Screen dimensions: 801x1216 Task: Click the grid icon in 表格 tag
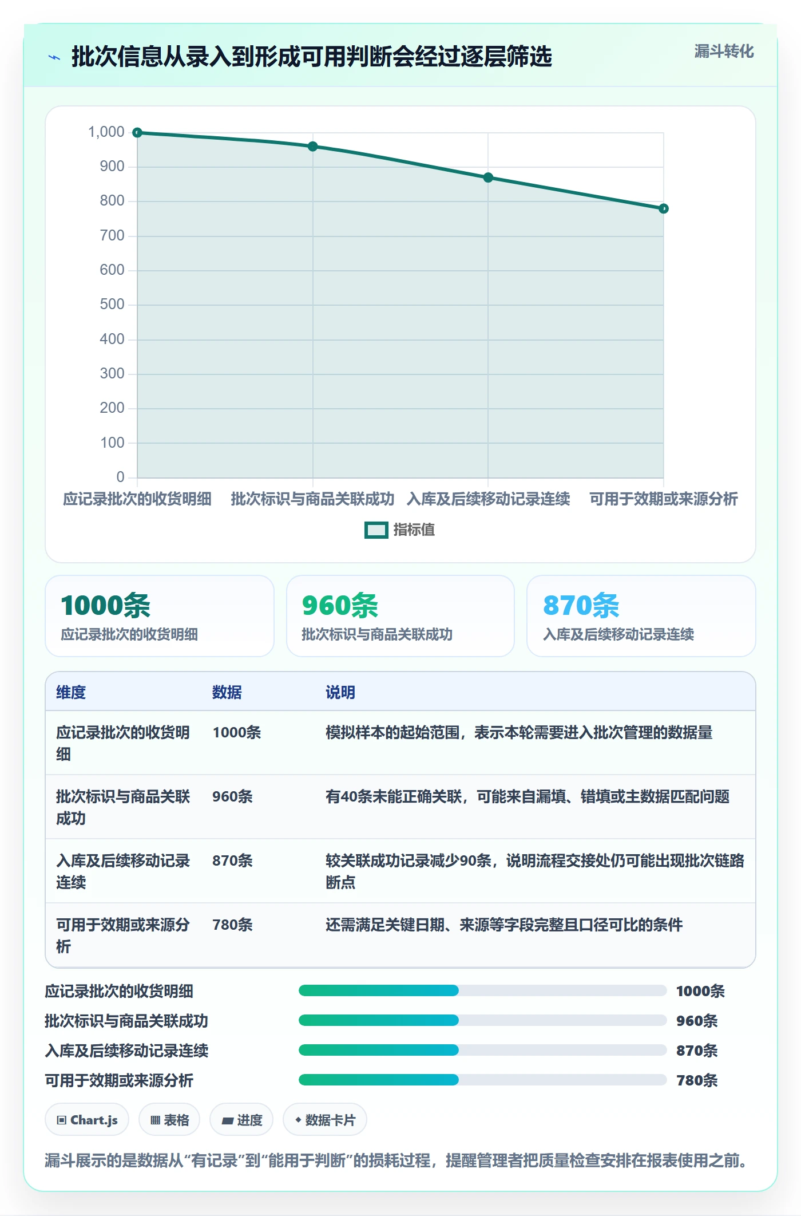(x=155, y=1120)
